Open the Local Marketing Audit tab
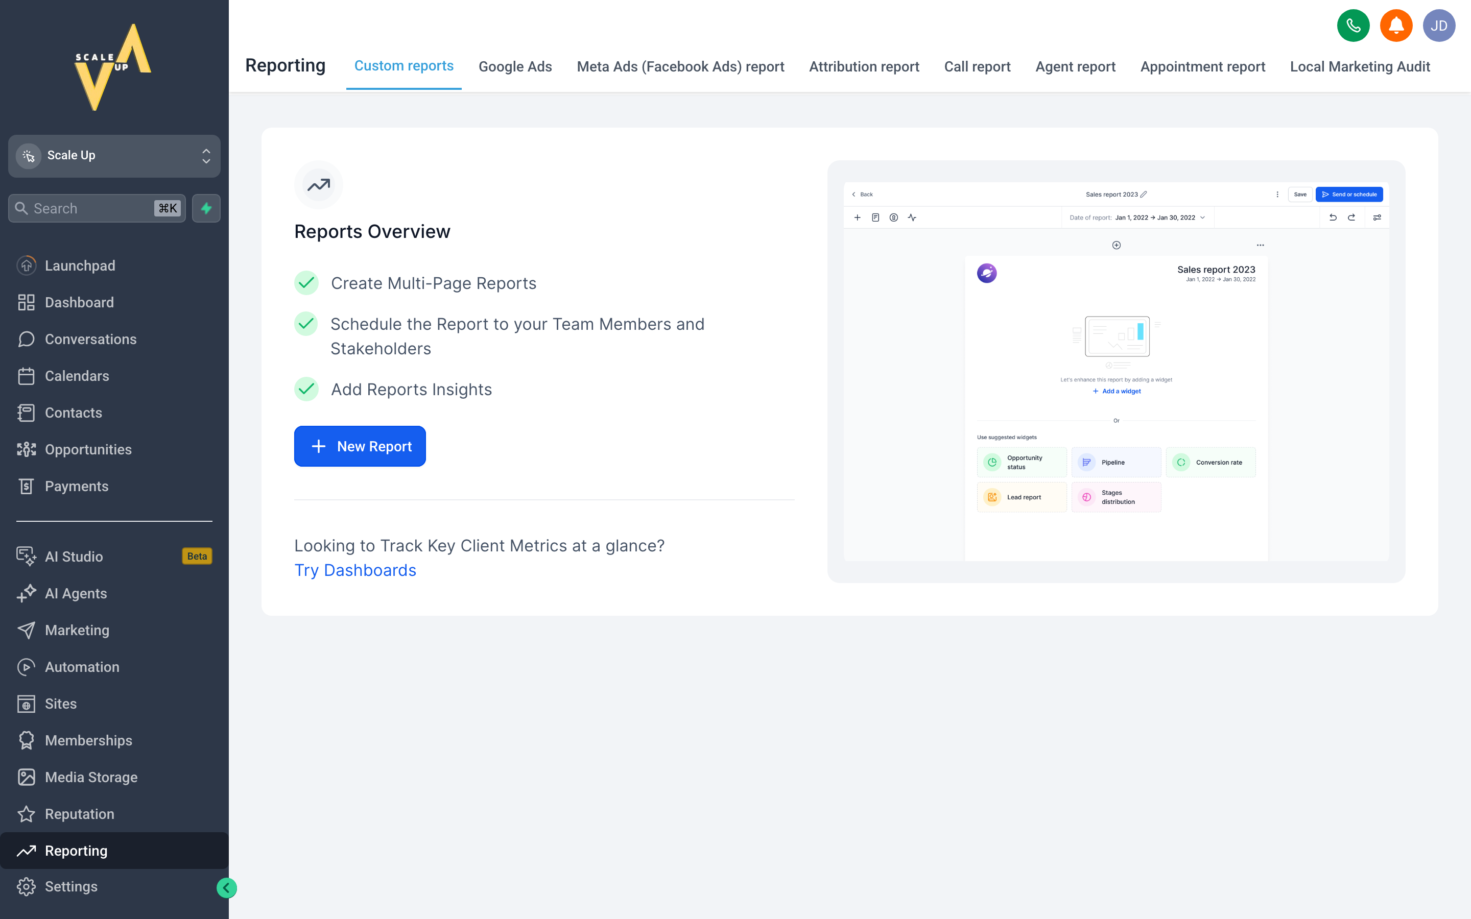1471x919 pixels. click(1360, 67)
